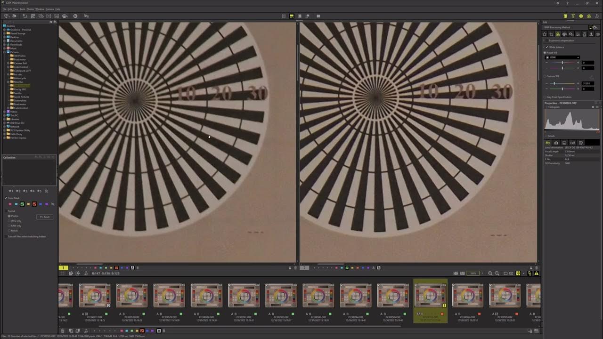
Task: Filter by the ★5 rating
Action: pyautogui.click(x=39, y=191)
